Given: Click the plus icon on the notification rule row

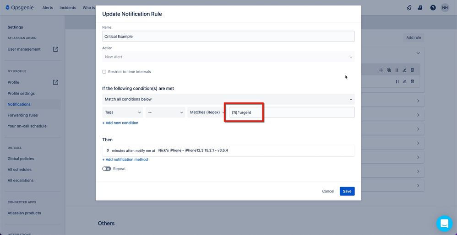Looking at the screenshot, I should [x=381, y=70].
